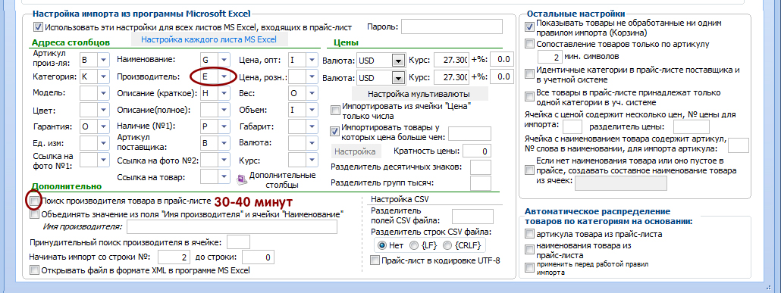Open Курс column address dropdown
The width and height of the screenshot is (781, 293).
click(x=312, y=160)
